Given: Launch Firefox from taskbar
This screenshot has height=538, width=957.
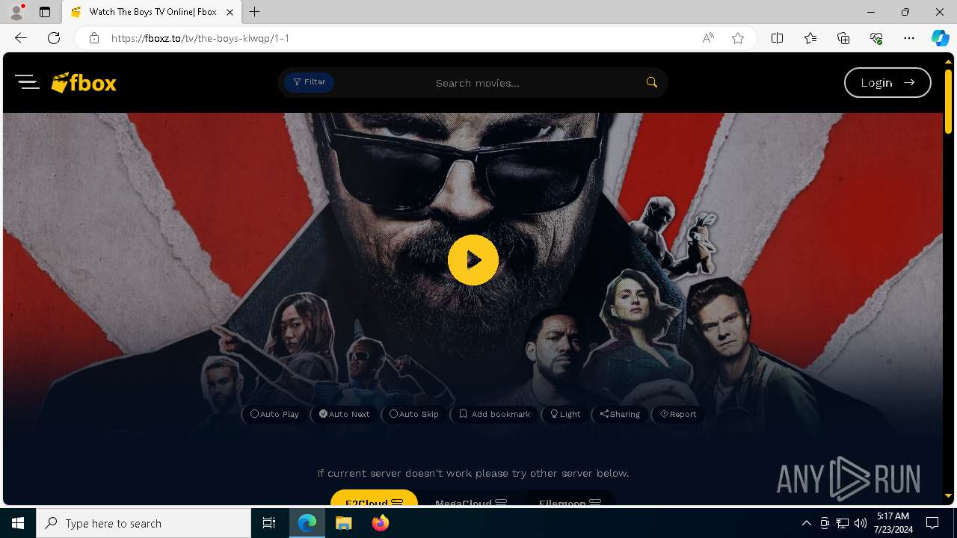Looking at the screenshot, I should coord(380,523).
